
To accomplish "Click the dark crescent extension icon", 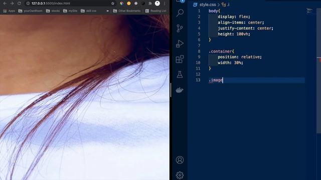I will (143, 3).
